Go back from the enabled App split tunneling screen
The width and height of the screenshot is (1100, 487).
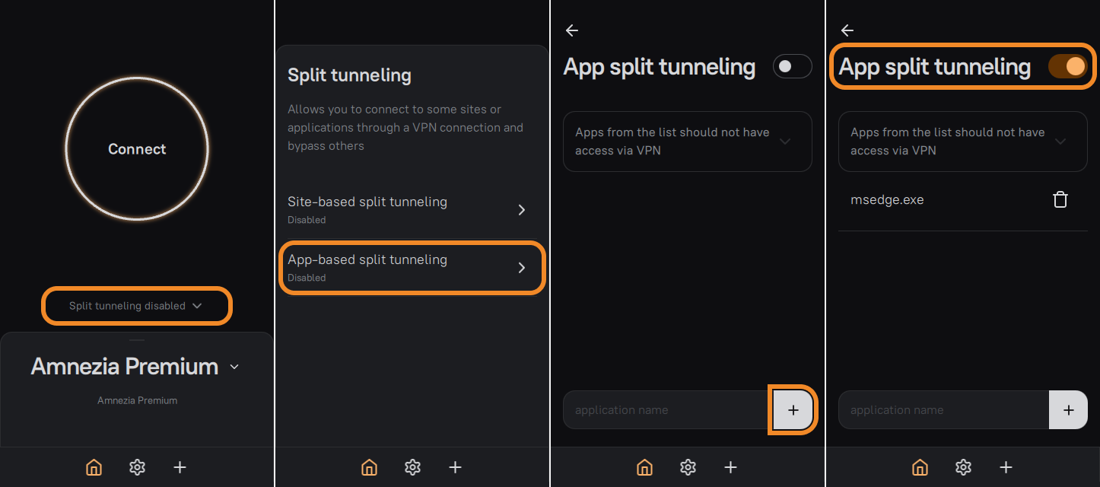(x=847, y=30)
